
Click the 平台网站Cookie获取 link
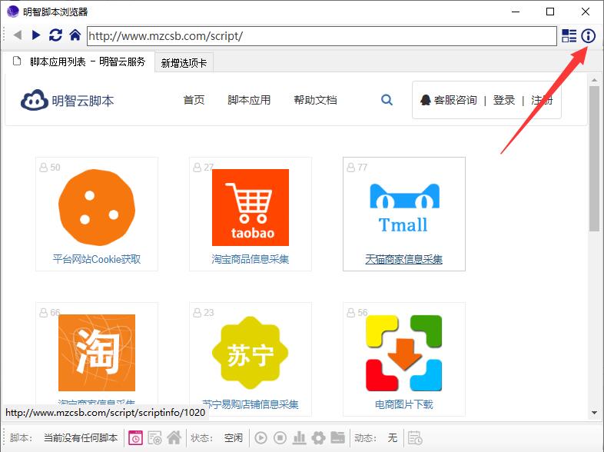(x=97, y=259)
